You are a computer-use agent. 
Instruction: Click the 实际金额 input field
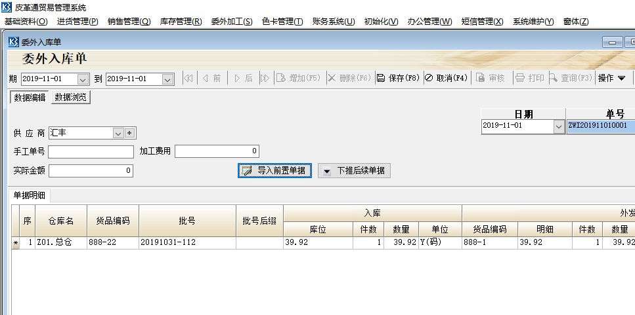coord(91,171)
